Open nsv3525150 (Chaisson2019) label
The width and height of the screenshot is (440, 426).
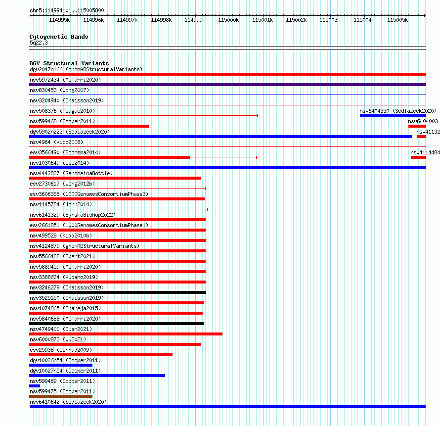(x=67, y=298)
